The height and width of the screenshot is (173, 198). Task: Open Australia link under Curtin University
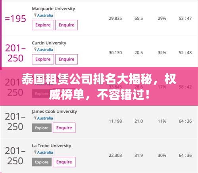click(x=45, y=50)
